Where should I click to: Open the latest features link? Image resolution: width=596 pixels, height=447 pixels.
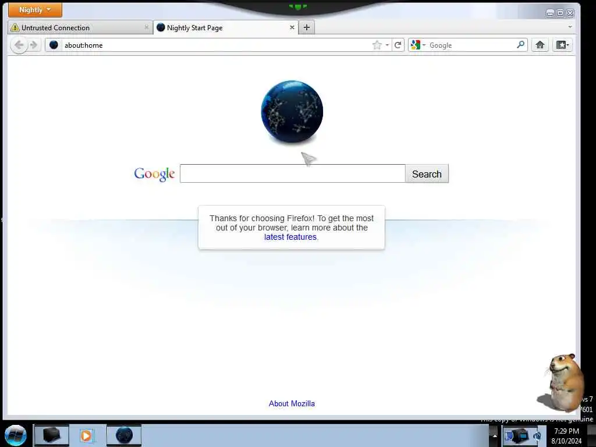(290, 237)
